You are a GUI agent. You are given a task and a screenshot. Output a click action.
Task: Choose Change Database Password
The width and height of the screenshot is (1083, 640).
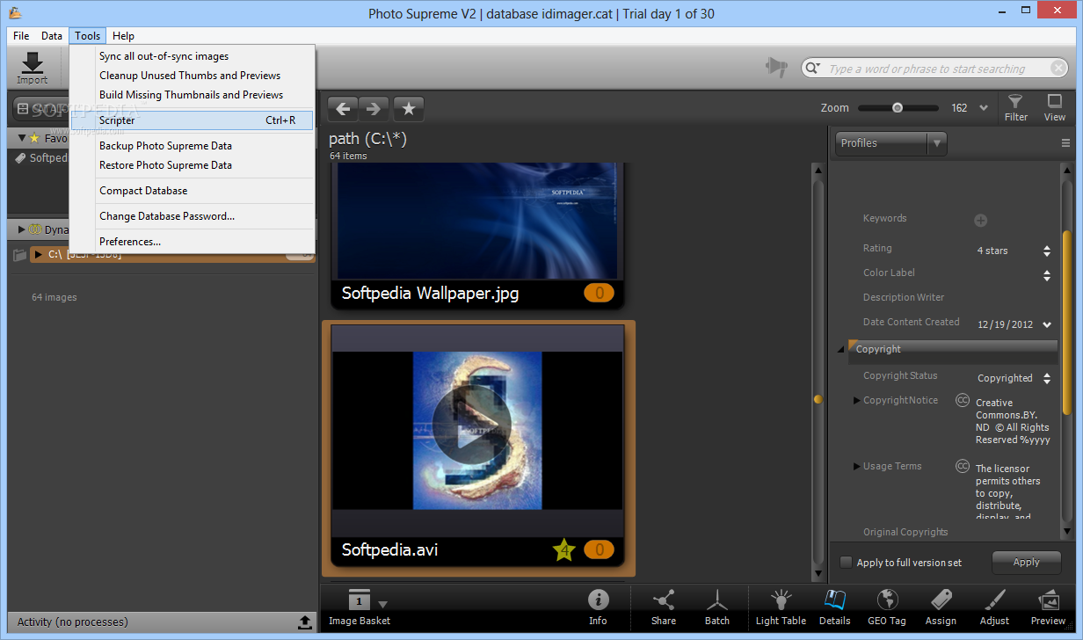coord(192,216)
